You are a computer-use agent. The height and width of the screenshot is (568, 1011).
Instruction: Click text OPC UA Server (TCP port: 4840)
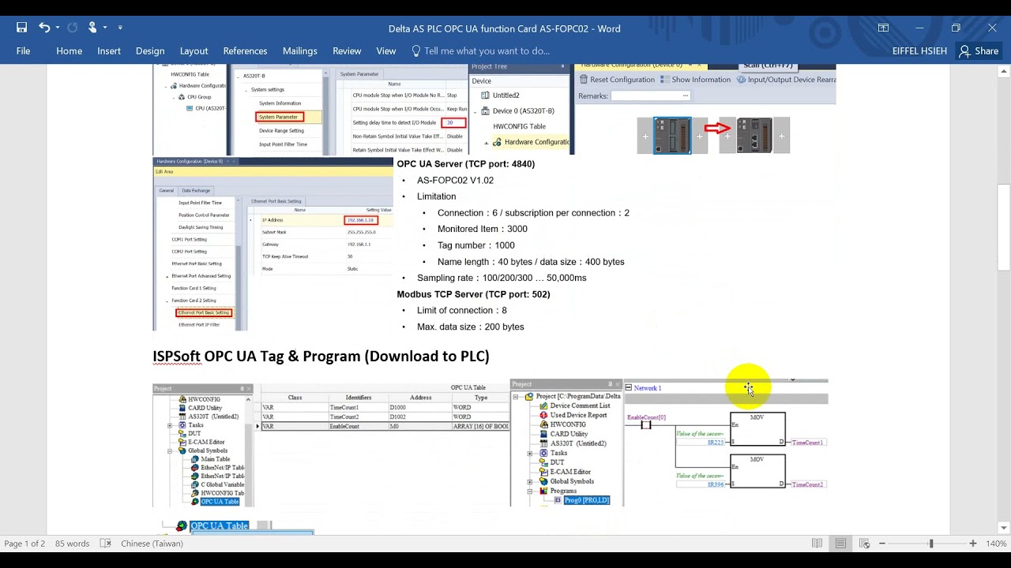(466, 164)
